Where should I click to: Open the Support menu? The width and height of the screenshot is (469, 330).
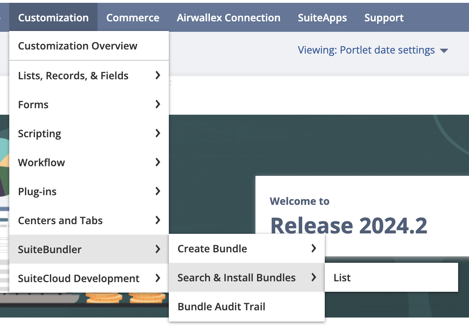[384, 18]
